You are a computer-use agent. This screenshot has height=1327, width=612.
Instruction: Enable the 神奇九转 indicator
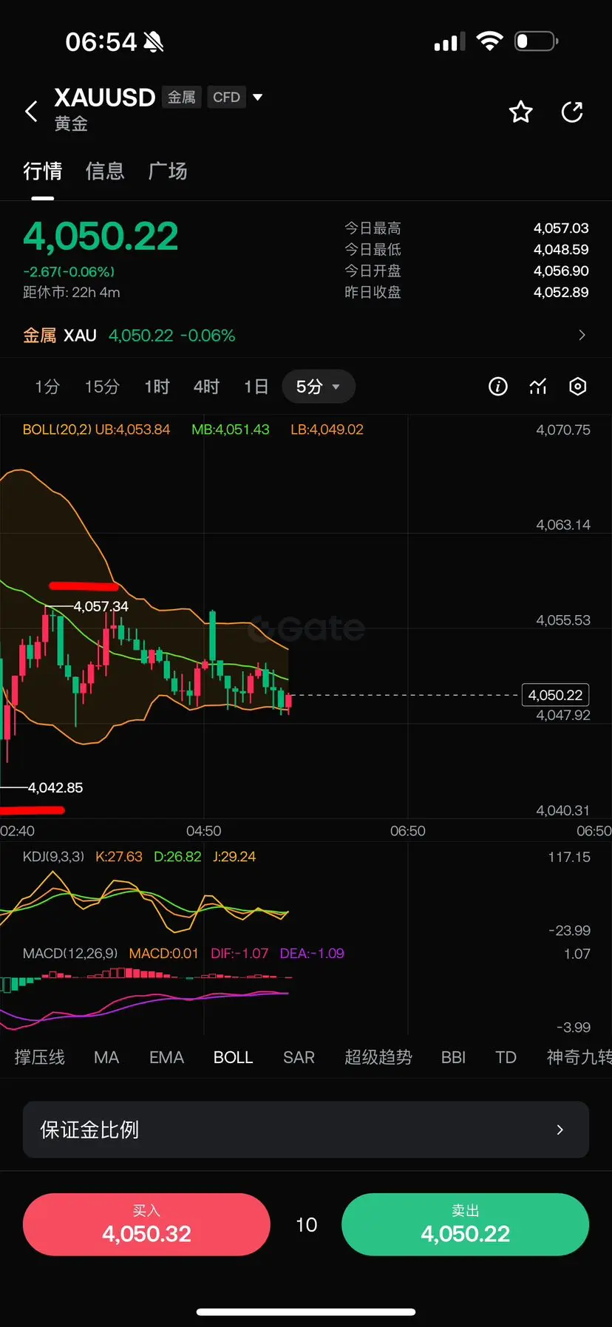[x=579, y=1057]
